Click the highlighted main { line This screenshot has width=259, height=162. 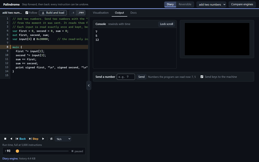[44, 47]
